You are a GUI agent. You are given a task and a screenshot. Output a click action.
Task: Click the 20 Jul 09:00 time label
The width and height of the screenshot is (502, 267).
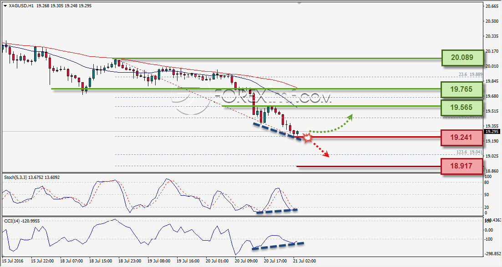coord(246,261)
